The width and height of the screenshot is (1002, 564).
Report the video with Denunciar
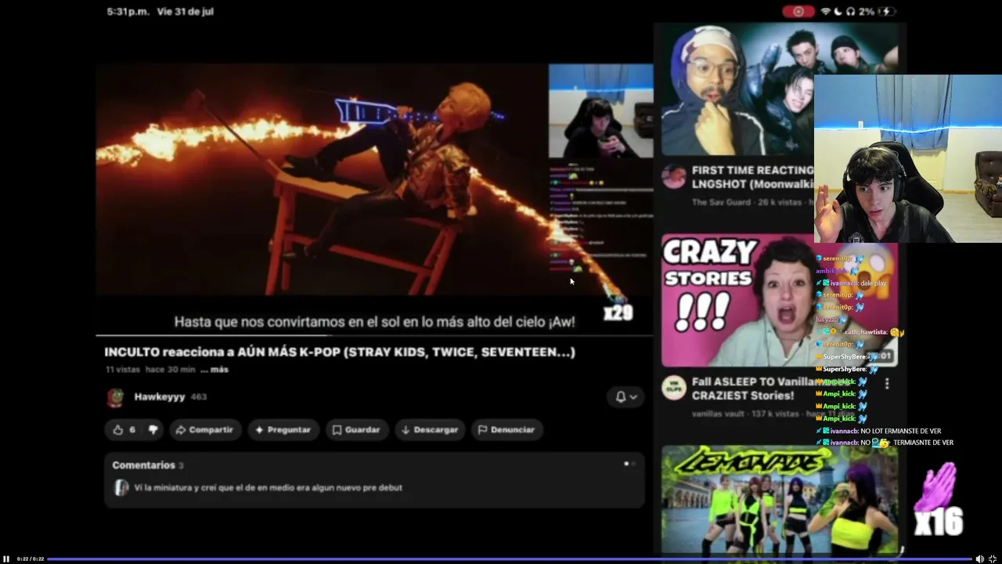coord(506,429)
